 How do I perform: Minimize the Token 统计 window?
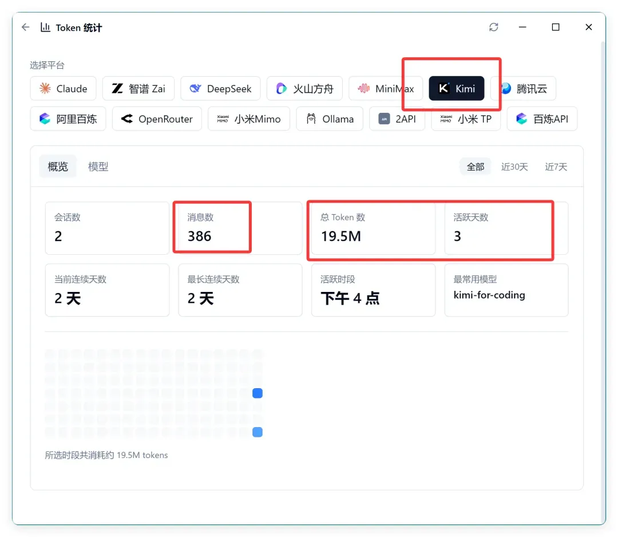click(x=522, y=27)
